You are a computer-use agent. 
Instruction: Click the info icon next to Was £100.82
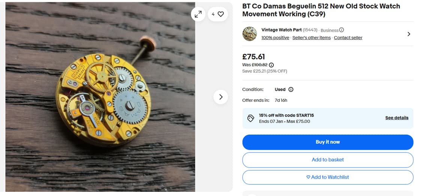click(x=271, y=65)
